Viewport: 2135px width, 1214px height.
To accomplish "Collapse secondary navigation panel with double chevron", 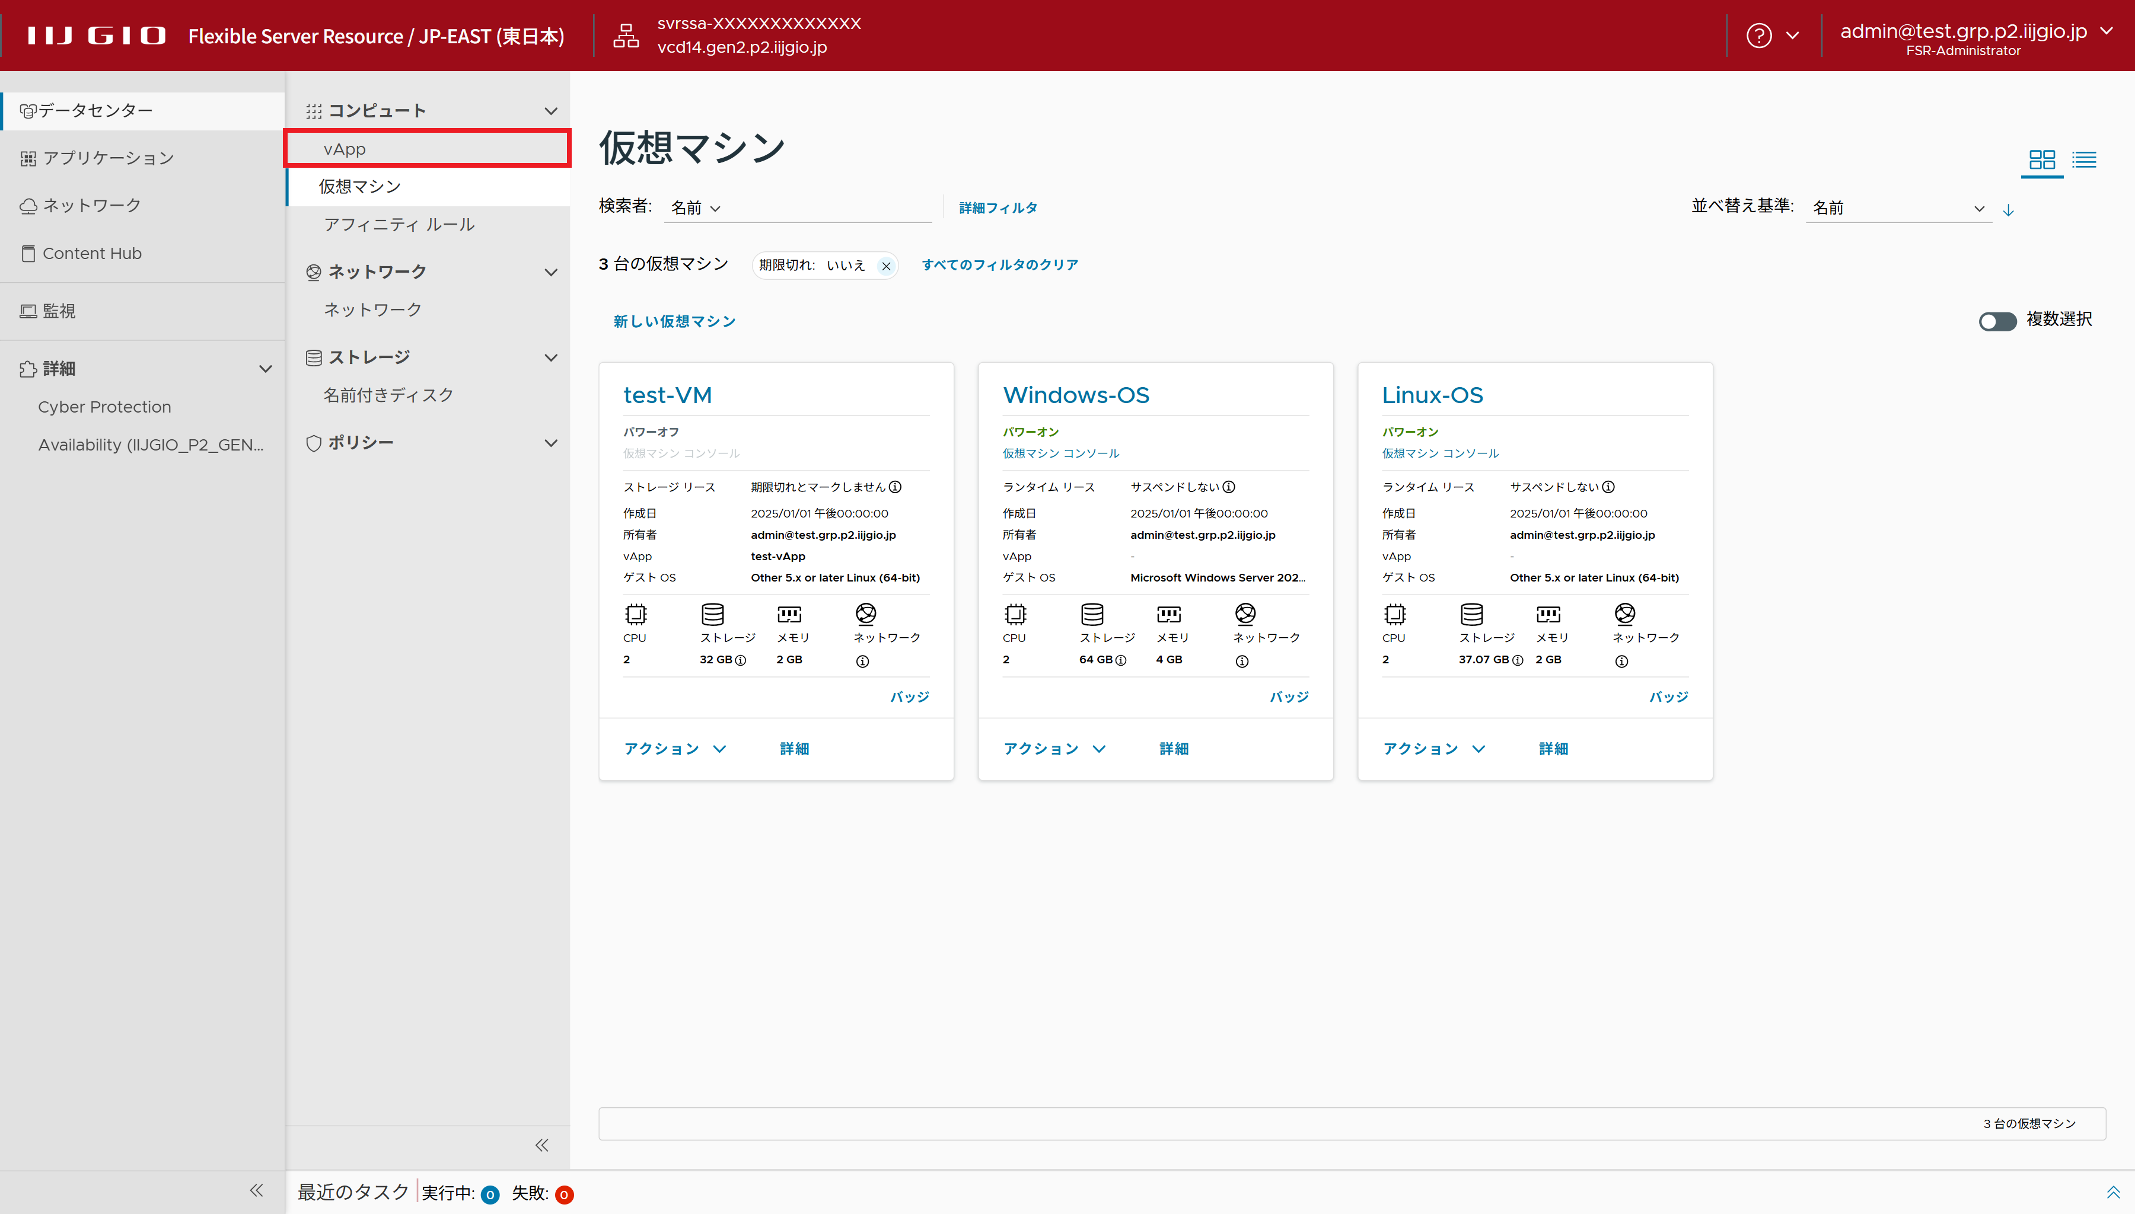I will [x=542, y=1145].
